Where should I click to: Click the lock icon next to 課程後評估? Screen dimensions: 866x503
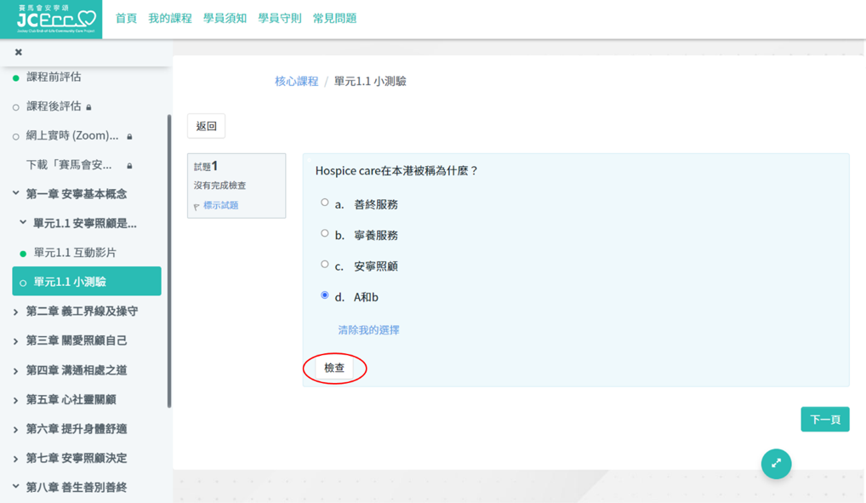pyautogui.click(x=89, y=107)
